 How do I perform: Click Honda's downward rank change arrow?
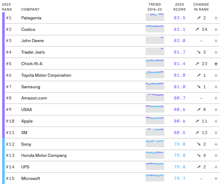pos(199,155)
